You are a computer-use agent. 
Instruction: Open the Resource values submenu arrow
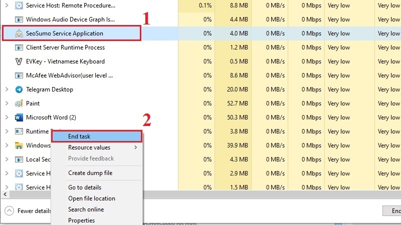[x=136, y=147]
